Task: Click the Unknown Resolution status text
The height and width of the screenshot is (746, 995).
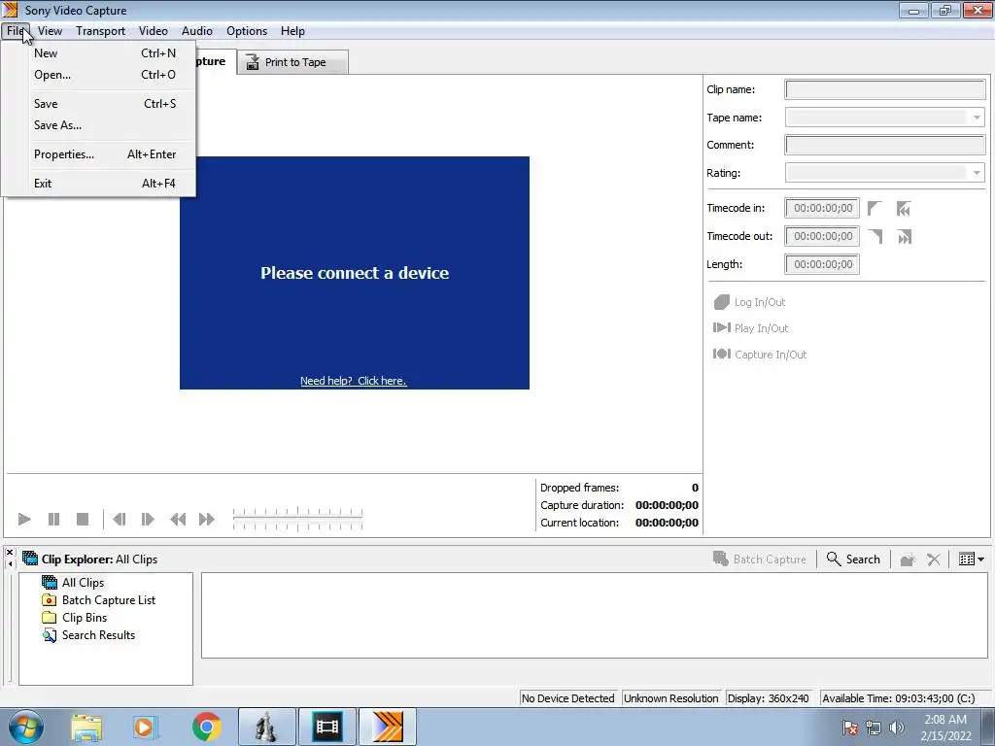Action: [670, 698]
